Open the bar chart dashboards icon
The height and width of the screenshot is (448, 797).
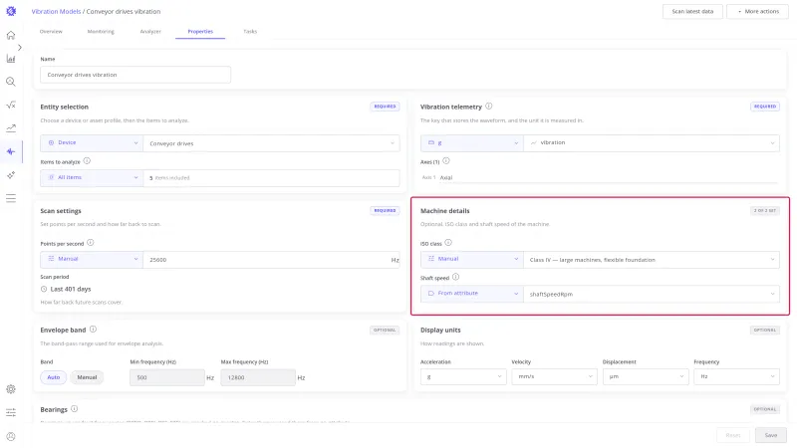pyautogui.click(x=11, y=59)
